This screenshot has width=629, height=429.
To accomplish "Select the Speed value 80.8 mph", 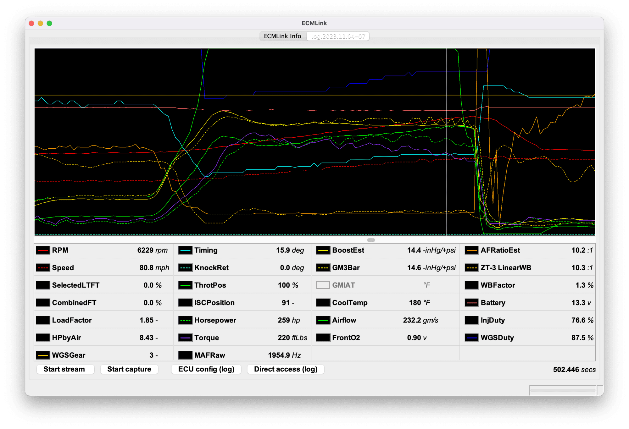I will 154,268.
